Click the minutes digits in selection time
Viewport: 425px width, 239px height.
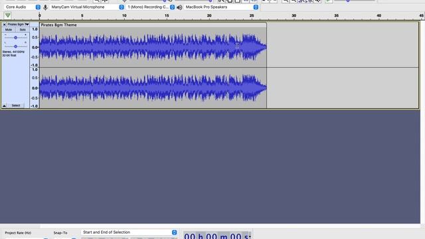[x=211, y=236]
